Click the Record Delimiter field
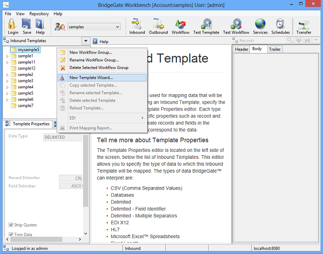Screen dimensions: 323x254 (x=71, y=178)
